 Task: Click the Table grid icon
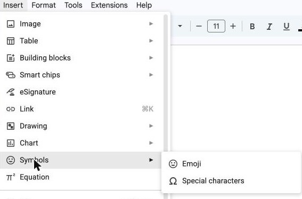(x=11, y=41)
